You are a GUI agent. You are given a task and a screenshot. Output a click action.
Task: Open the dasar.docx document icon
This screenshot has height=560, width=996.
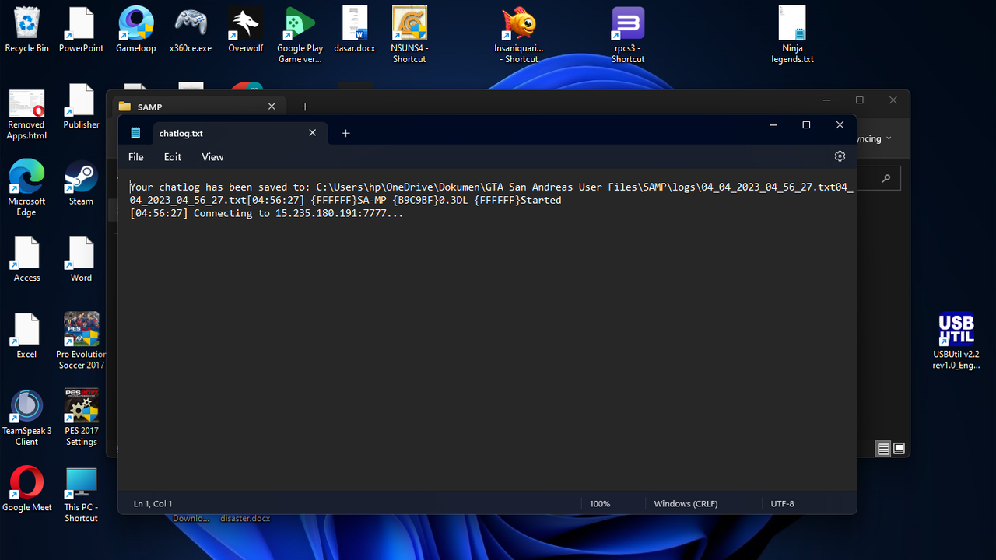(355, 30)
